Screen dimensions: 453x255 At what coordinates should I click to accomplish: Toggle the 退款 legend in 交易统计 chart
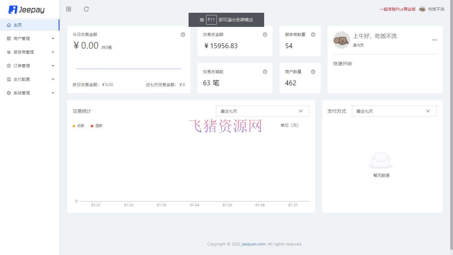pyautogui.click(x=96, y=126)
